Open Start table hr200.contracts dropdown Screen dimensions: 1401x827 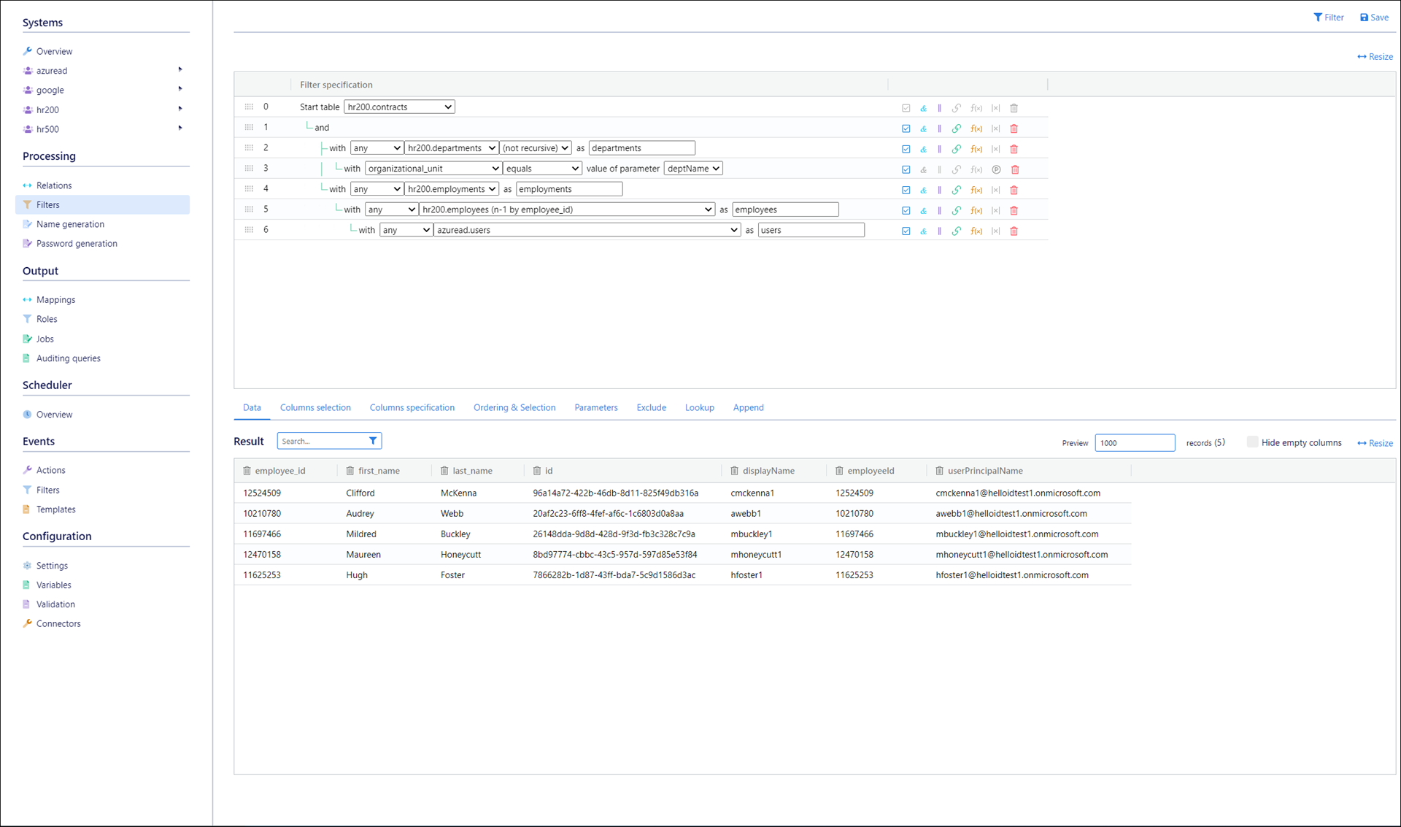[399, 107]
